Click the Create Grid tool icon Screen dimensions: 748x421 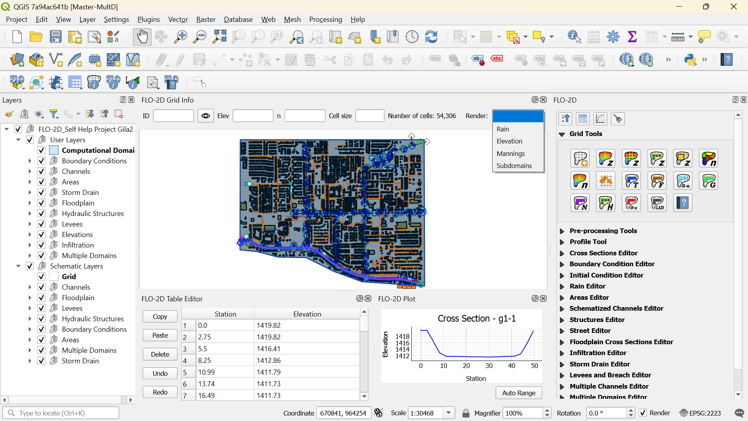pos(580,159)
